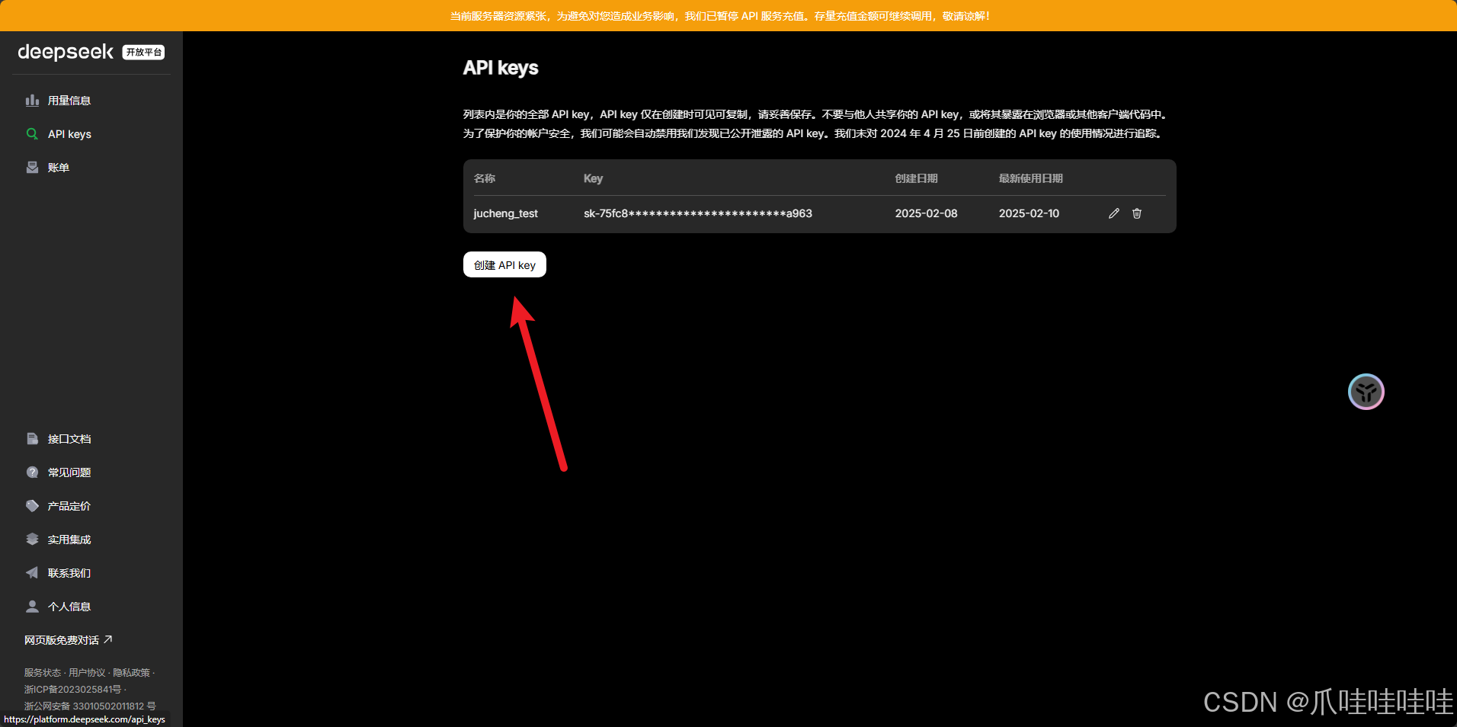Click the created date 2025-02-08
Image resolution: width=1457 pixels, height=727 pixels.
point(926,213)
